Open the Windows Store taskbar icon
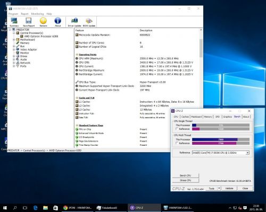This screenshot has width=266, height=212. (x=55, y=208)
